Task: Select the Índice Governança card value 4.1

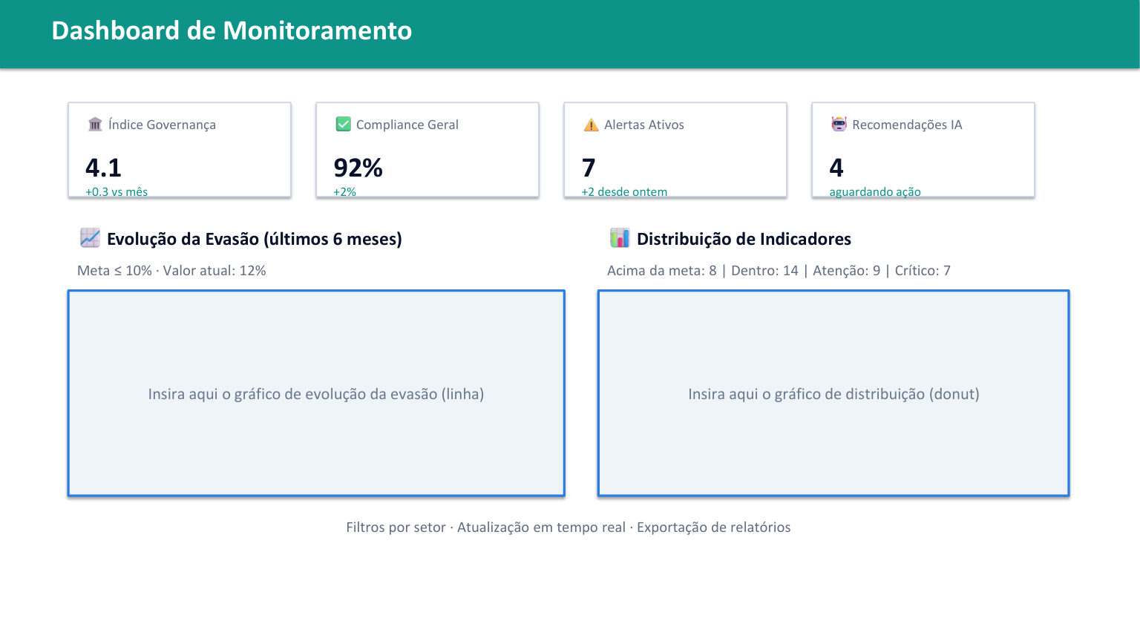Action: point(103,168)
